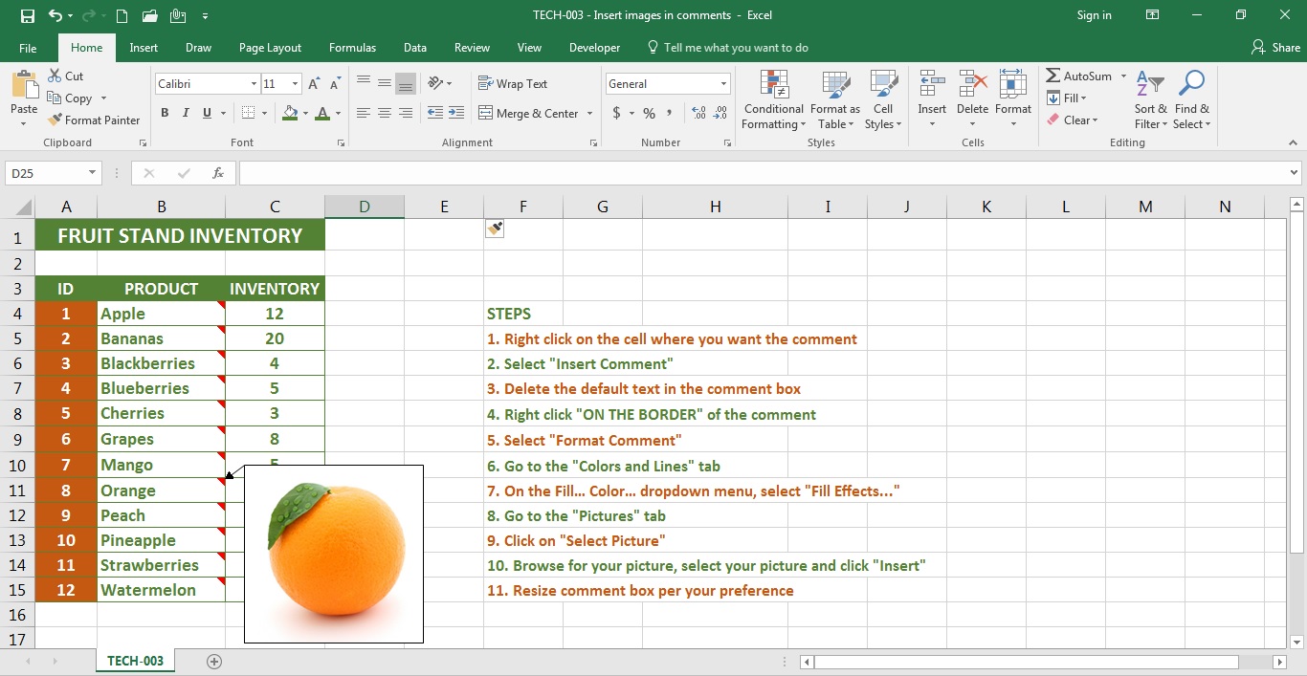Click the Percent Style icon
Screen dimensions: 1307x676
click(x=649, y=114)
